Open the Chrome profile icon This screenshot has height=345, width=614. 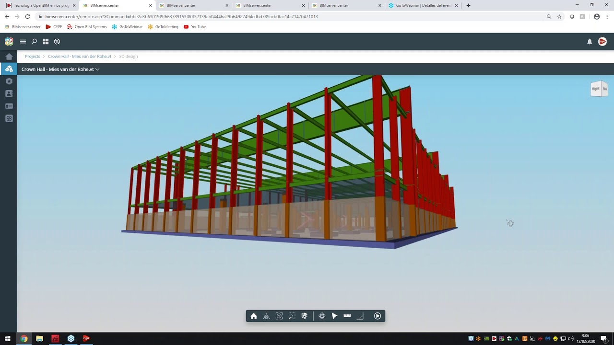(x=597, y=17)
